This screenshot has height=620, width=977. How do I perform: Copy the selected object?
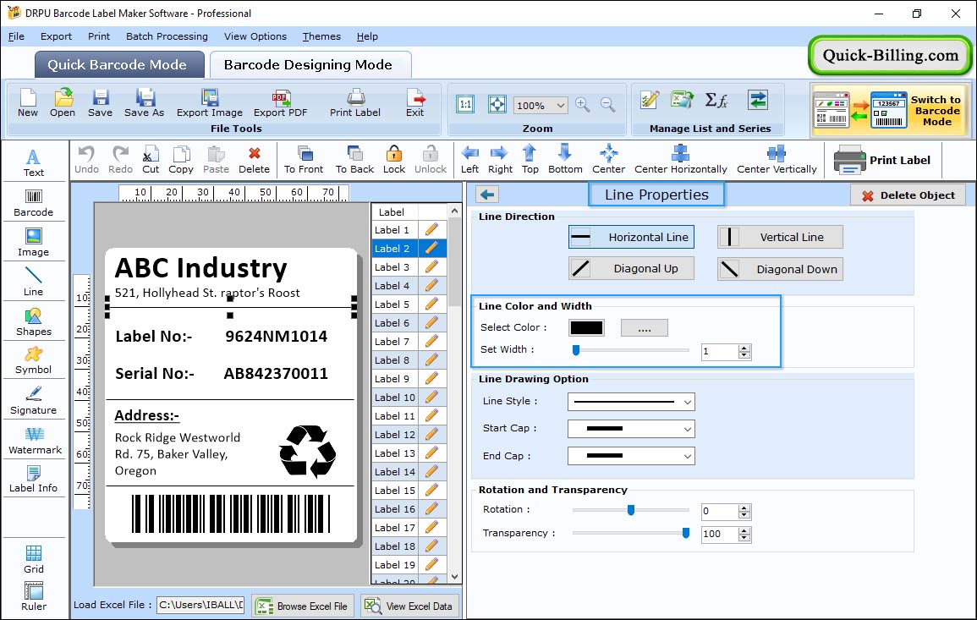coord(181,160)
